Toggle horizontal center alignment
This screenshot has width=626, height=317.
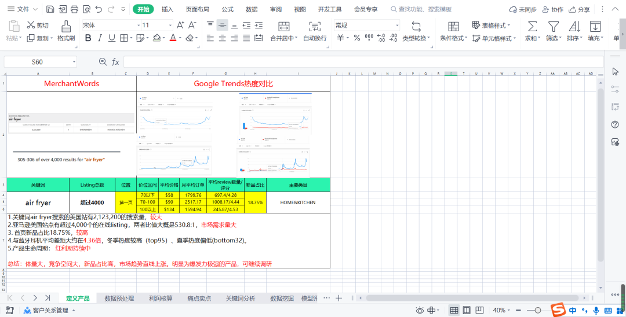[223, 38]
